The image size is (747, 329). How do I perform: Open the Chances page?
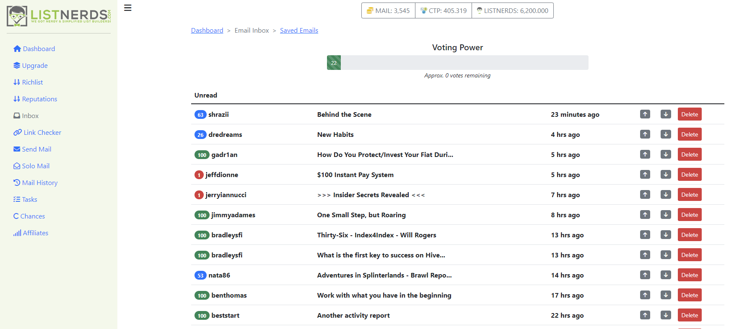pos(29,216)
